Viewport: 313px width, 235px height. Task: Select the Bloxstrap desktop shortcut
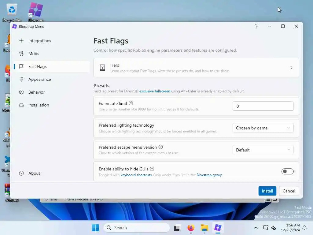click(x=36, y=12)
